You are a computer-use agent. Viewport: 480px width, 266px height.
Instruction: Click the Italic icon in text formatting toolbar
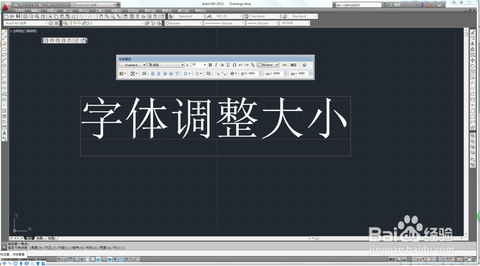tap(216, 65)
